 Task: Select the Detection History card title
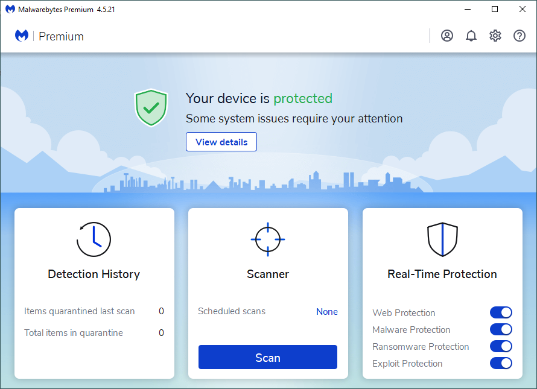pos(94,274)
